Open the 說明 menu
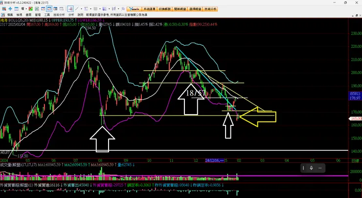This screenshot has height=198, width=362. click(80, 15)
